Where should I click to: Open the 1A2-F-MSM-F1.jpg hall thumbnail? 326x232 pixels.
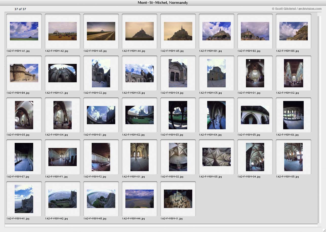(x=63, y=157)
